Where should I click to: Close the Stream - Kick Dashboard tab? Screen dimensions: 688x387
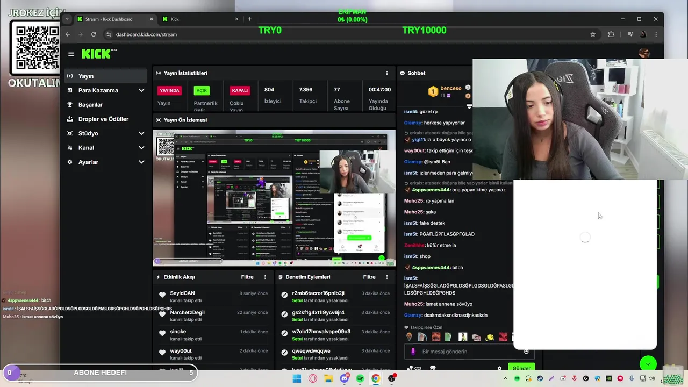(x=152, y=19)
